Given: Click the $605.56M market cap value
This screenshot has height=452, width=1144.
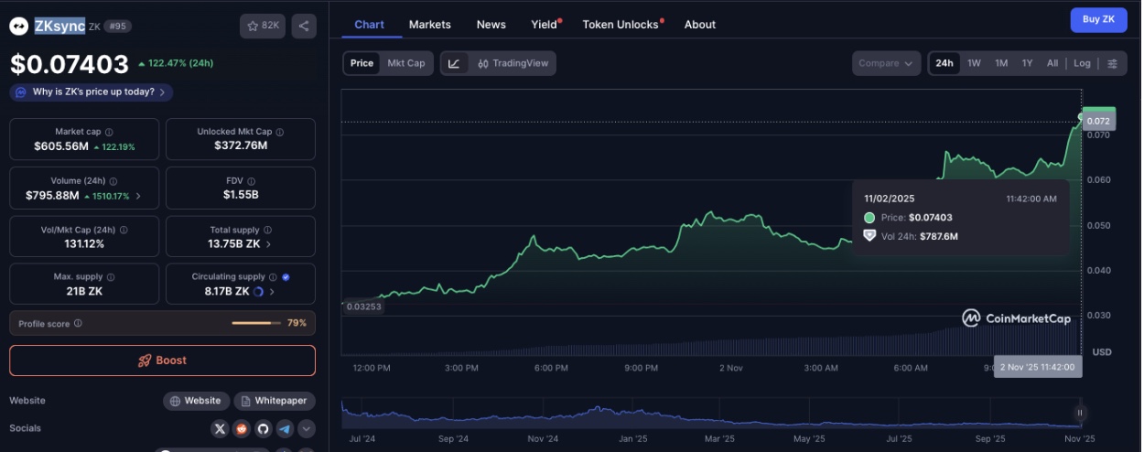Looking at the screenshot, I should click(61, 146).
